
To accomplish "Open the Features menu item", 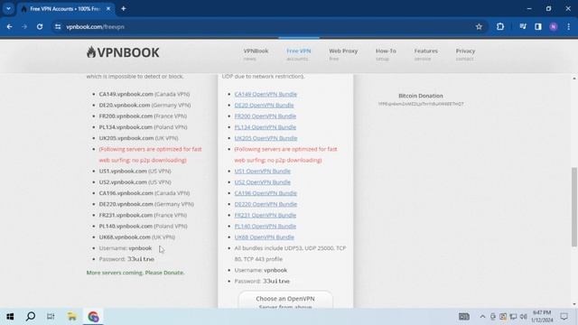I will (425, 54).
